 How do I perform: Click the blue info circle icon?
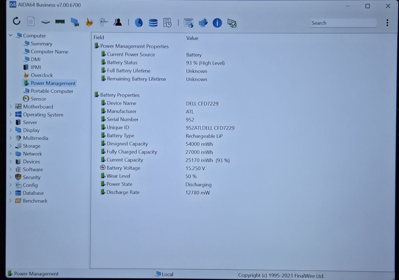(217, 23)
